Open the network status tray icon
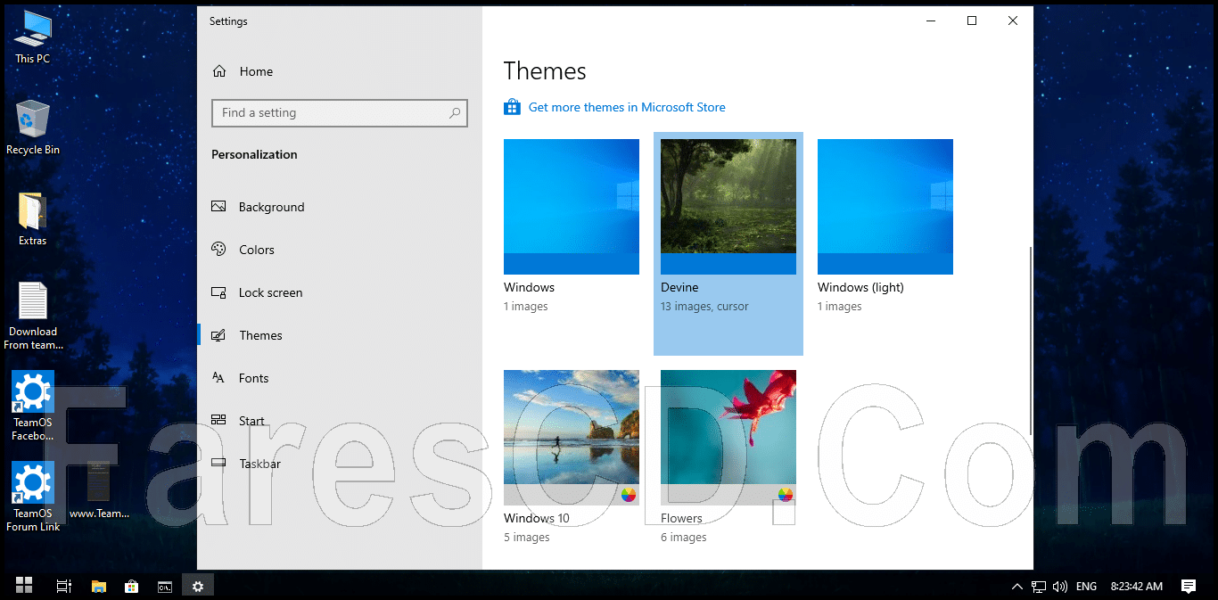The height and width of the screenshot is (600, 1218). pyautogui.click(x=1039, y=587)
